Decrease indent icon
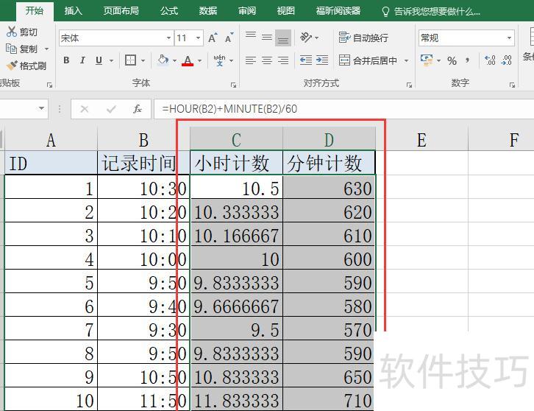The height and width of the screenshot is (411, 534). tap(306, 60)
